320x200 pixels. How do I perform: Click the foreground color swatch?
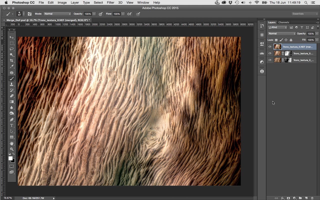10,158
